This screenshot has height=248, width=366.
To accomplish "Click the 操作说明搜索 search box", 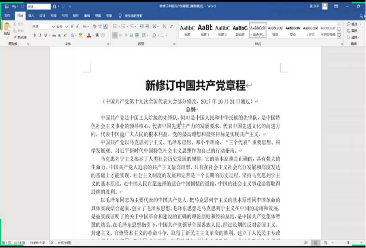I will [x=133, y=15].
